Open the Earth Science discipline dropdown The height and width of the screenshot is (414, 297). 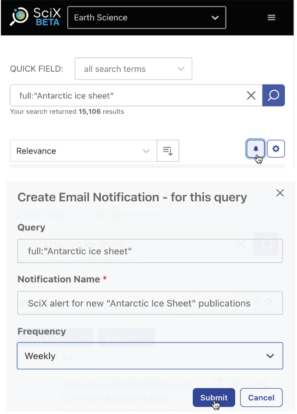(x=147, y=18)
